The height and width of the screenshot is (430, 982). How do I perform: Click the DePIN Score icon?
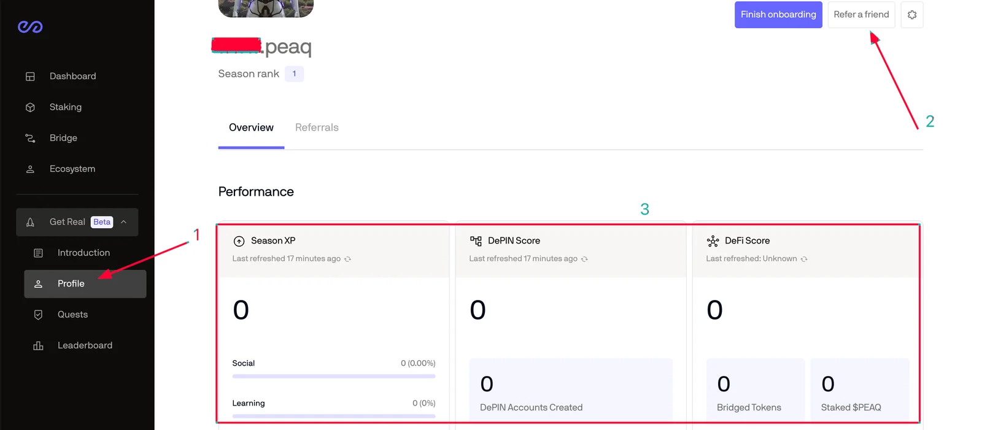point(476,241)
